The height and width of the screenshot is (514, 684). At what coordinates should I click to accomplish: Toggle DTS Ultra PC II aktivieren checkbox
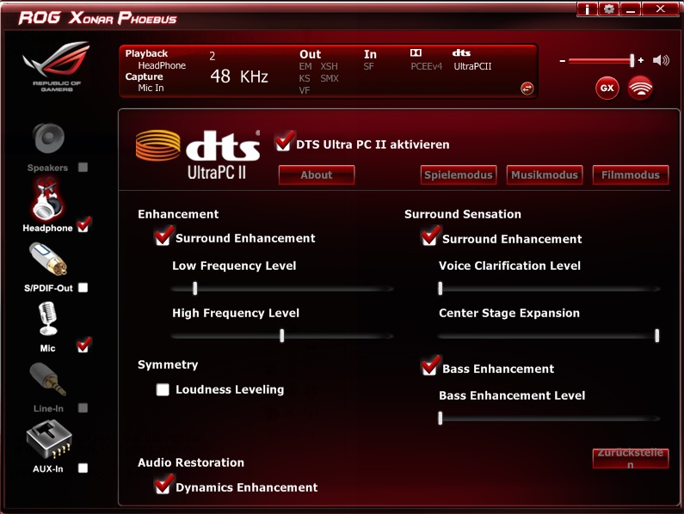[284, 142]
